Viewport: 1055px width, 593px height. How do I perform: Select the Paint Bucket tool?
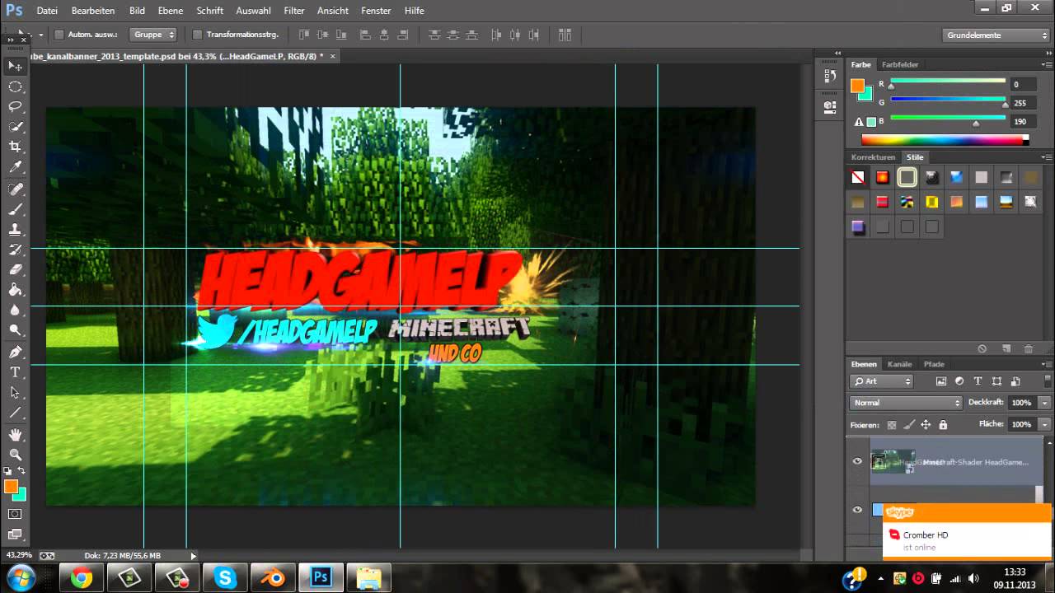(x=15, y=290)
